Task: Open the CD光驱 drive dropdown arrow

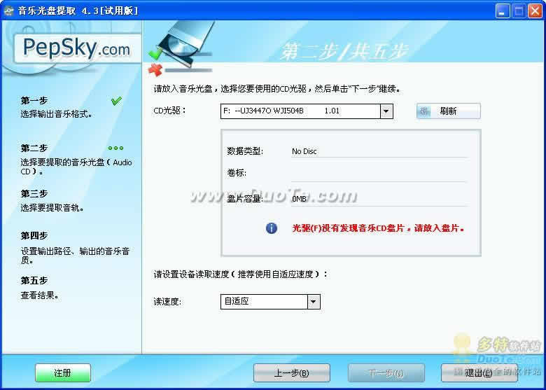Action: pos(386,111)
